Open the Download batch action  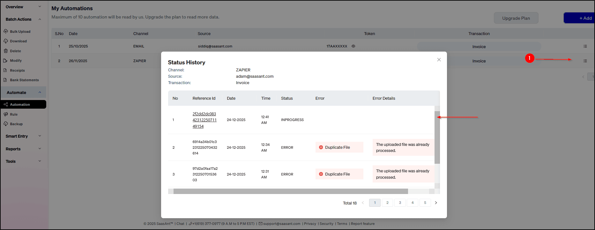click(18, 41)
